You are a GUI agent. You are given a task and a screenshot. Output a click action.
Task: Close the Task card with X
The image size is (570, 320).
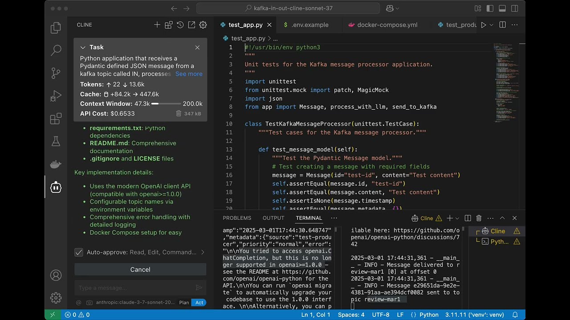click(x=197, y=48)
